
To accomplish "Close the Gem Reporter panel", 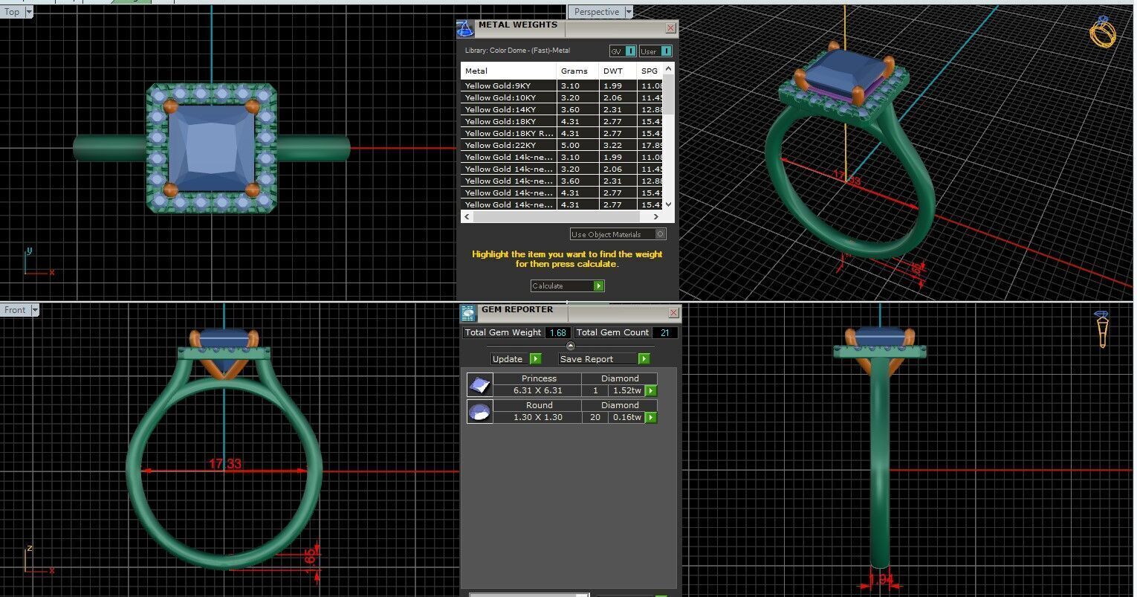I will tap(673, 313).
